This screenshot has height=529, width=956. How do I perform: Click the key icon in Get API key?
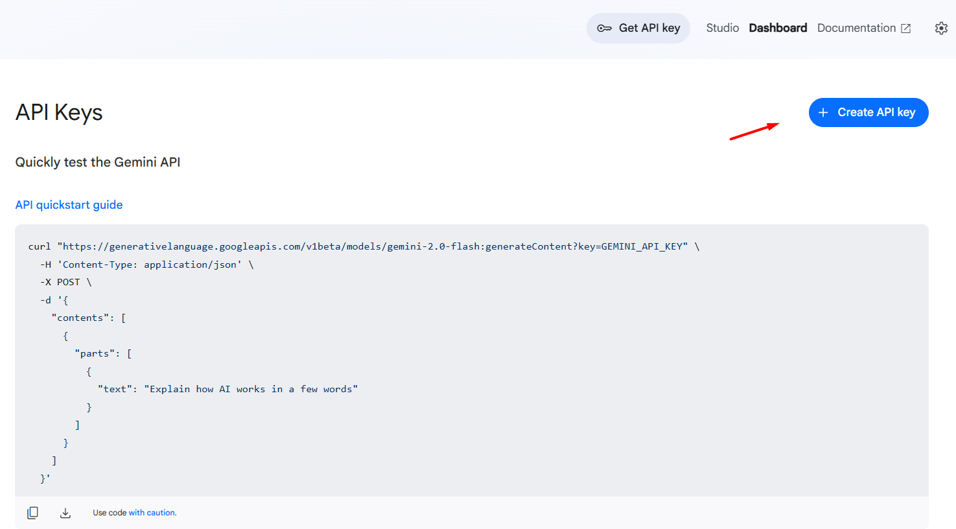pyautogui.click(x=604, y=28)
